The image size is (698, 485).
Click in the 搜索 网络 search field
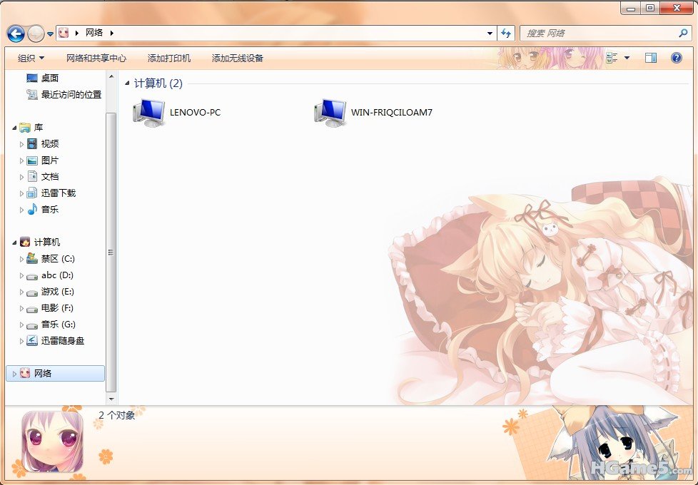point(600,34)
